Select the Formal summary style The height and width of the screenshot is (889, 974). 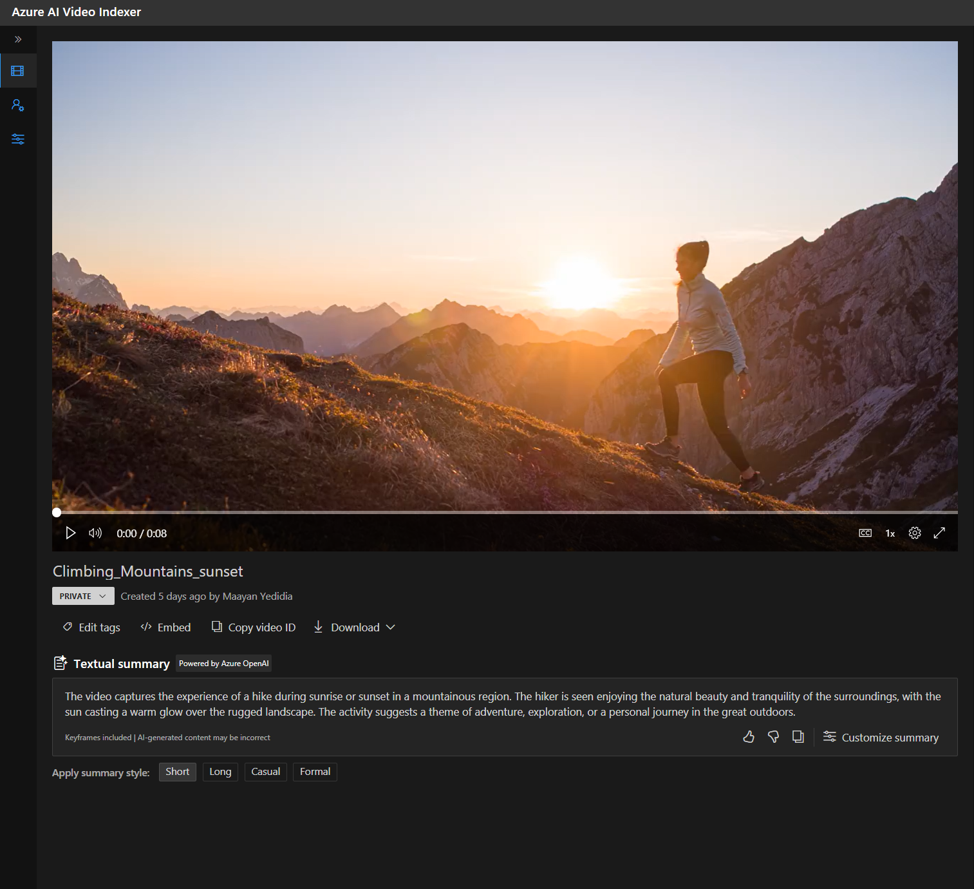click(315, 771)
